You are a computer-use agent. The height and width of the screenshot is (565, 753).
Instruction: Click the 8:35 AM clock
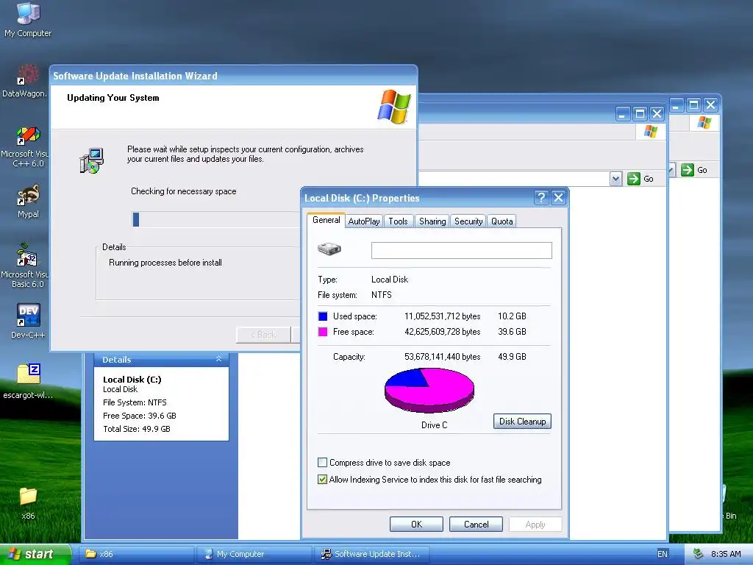(726, 554)
